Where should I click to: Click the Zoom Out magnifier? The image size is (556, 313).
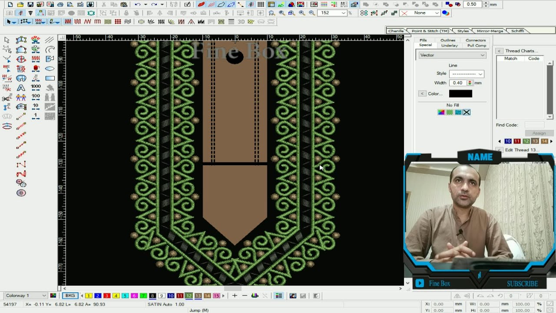click(312, 13)
